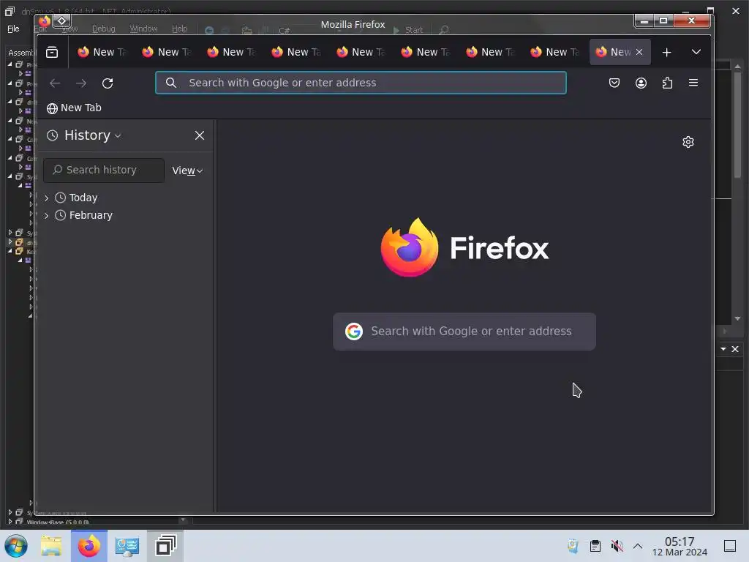
Task: Open the dnSpy Window menu
Action: pos(143,29)
